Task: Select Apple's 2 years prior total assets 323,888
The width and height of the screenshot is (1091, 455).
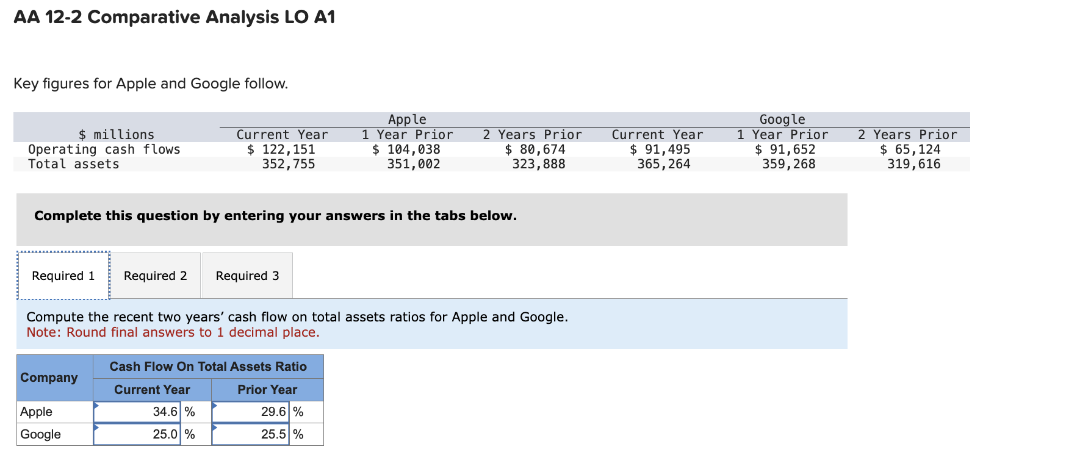Action: tap(539, 164)
